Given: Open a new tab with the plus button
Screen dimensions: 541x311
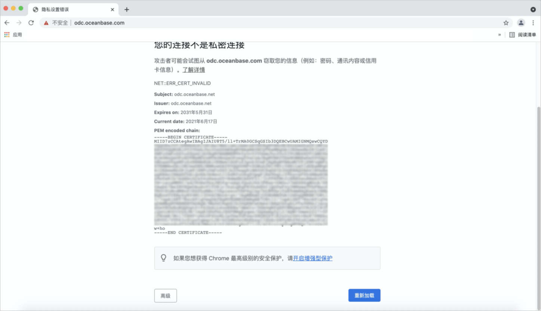Looking at the screenshot, I should point(127,10).
